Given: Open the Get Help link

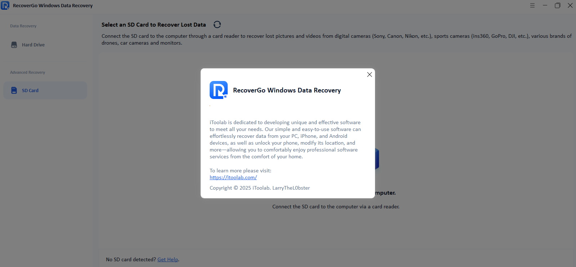Looking at the screenshot, I should [168, 259].
